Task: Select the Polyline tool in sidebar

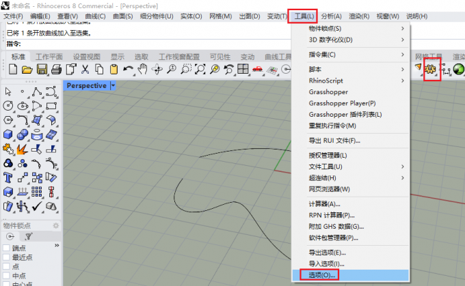Action: pyautogui.click(x=37, y=91)
